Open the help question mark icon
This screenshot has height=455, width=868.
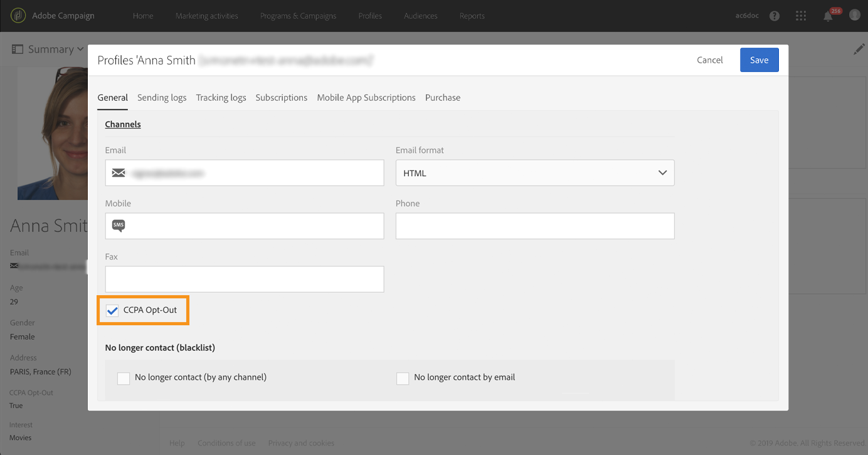[775, 16]
